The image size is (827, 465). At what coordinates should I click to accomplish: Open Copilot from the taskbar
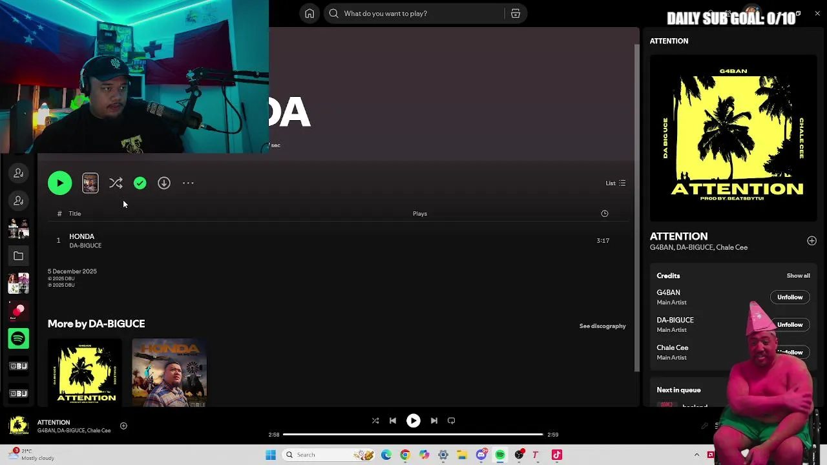click(x=424, y=455)
